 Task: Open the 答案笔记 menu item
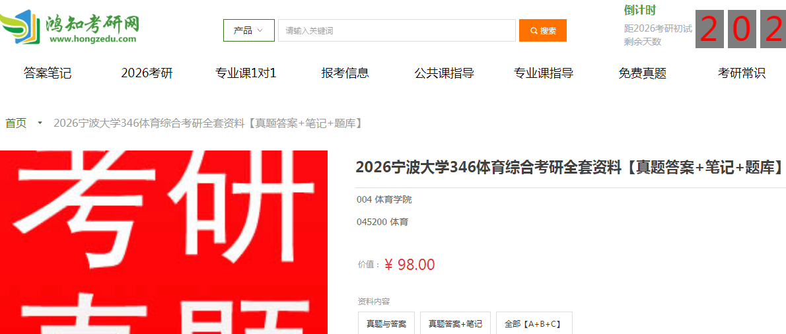(x=48, y=73)
